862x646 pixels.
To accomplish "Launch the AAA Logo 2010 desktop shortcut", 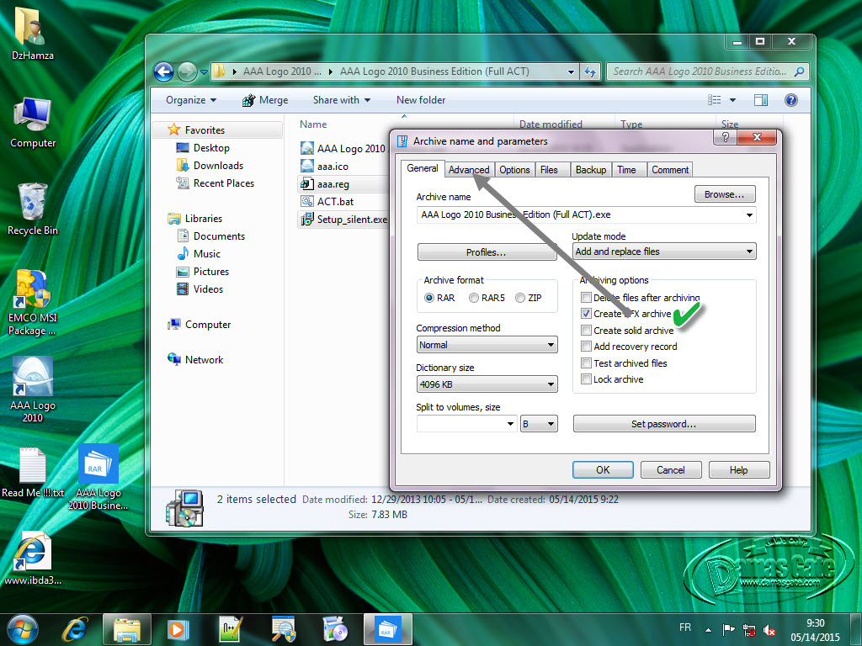I will 33,389.
